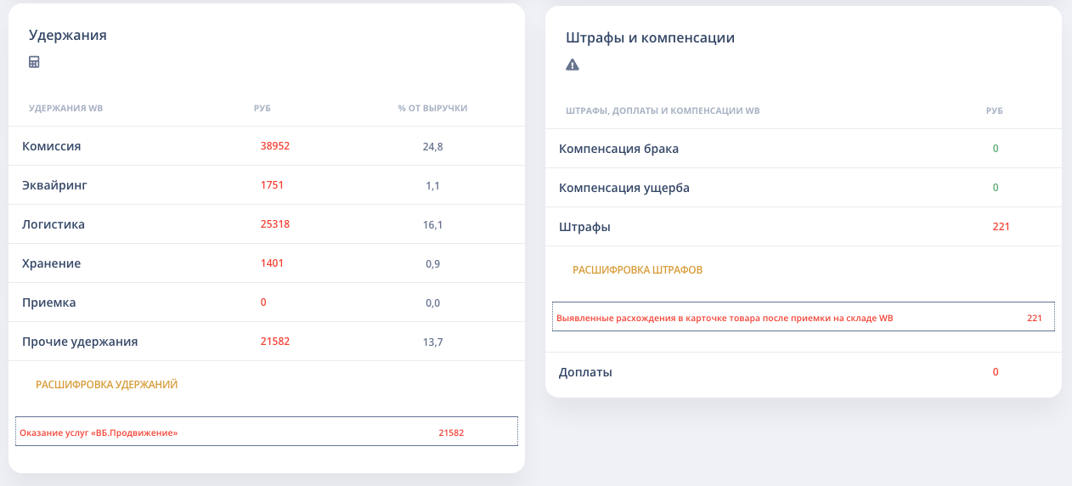Click the ВБ.Продвижение services detail line
This screenshot has width=1072, height=486.
pyautogui.click(x=267, y=431)
